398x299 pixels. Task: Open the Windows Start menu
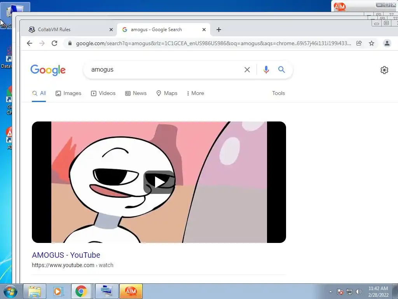pos(10,291)
